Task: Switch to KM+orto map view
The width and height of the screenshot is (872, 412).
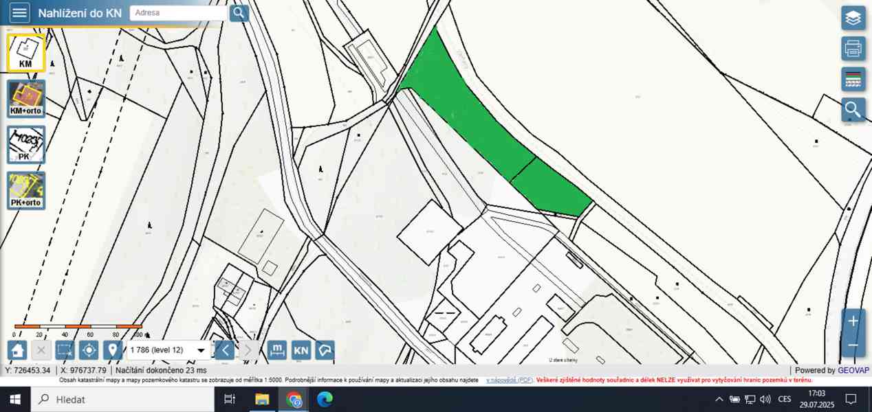Action: click(26, 98)
